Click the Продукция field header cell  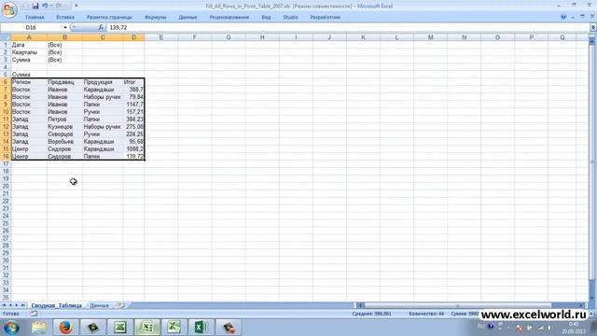[103, 82]
